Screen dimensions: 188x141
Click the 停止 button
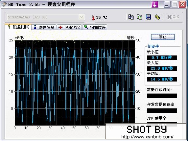tap(163, 37)
